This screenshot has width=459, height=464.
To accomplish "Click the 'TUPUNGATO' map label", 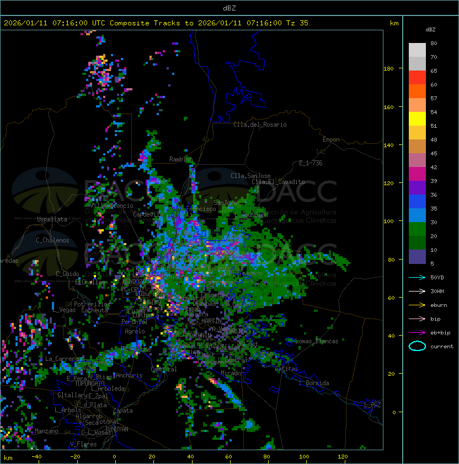I will pyautogui.click(x=89, y=383).
